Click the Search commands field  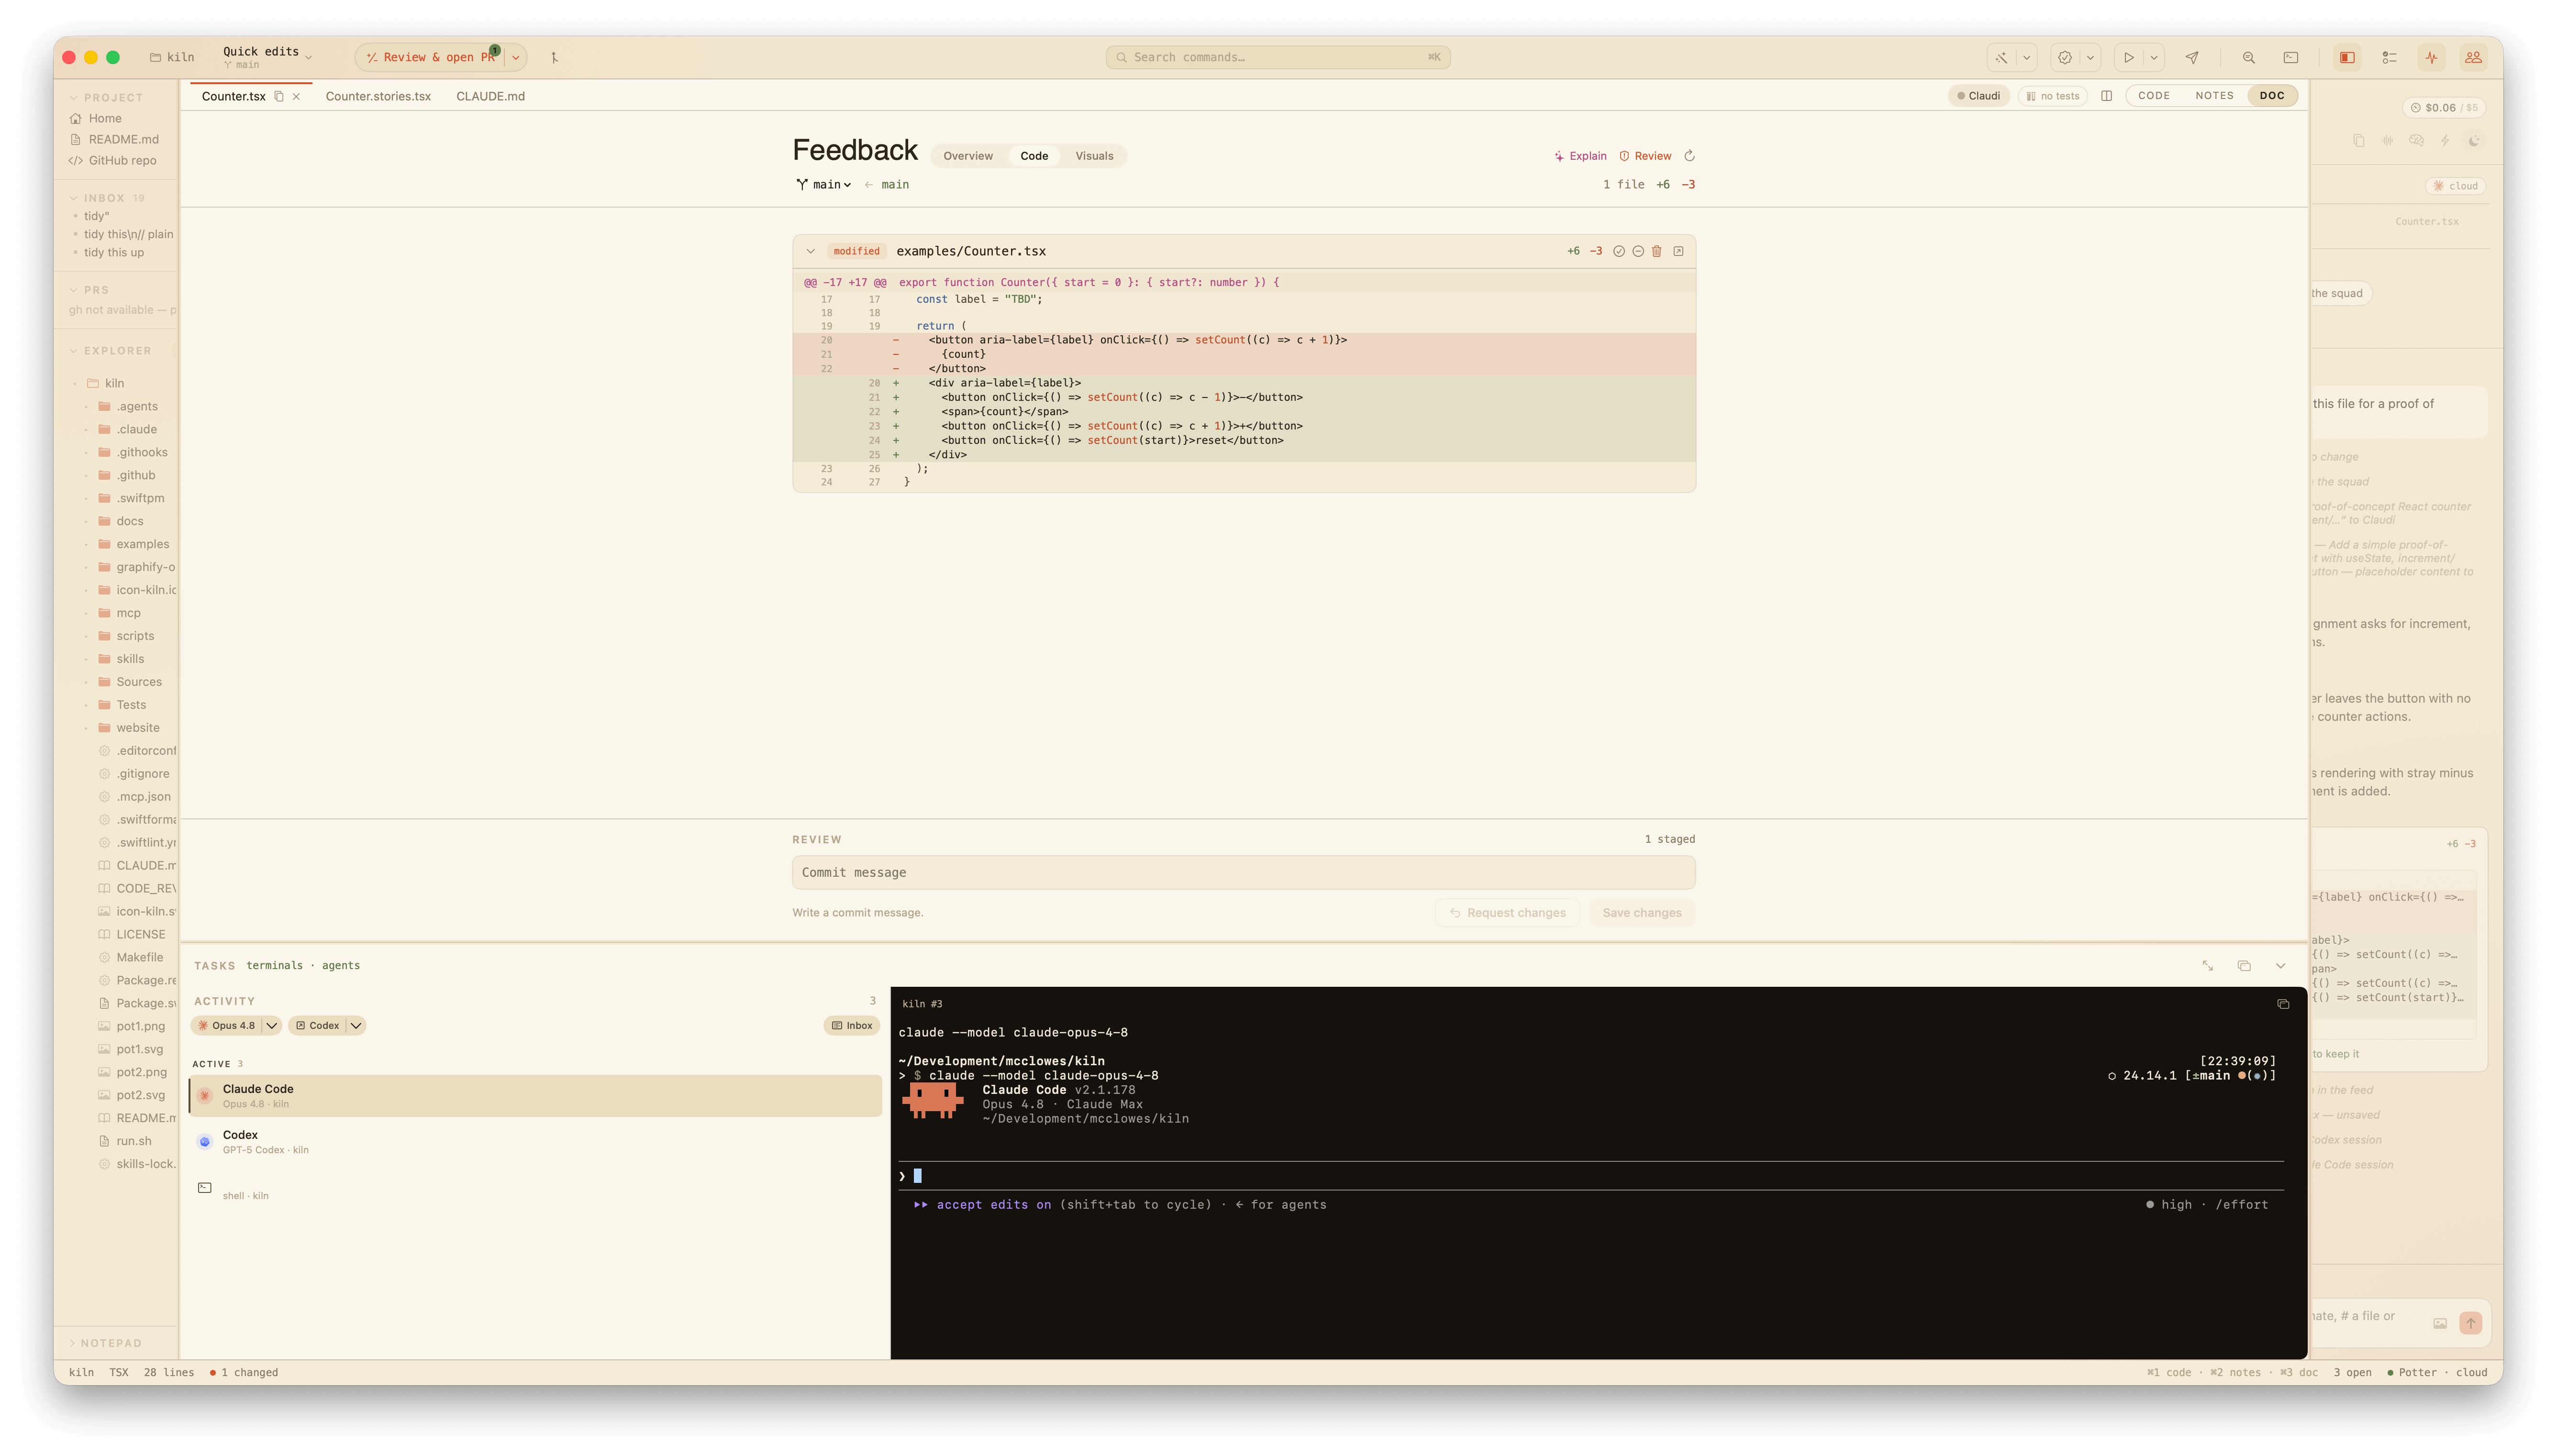pyautogui.click(x=1277, y=57)
